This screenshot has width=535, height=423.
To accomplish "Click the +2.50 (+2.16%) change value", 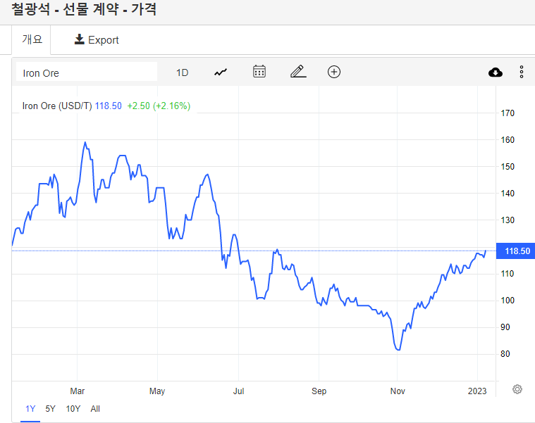I will tap(159, 106).
